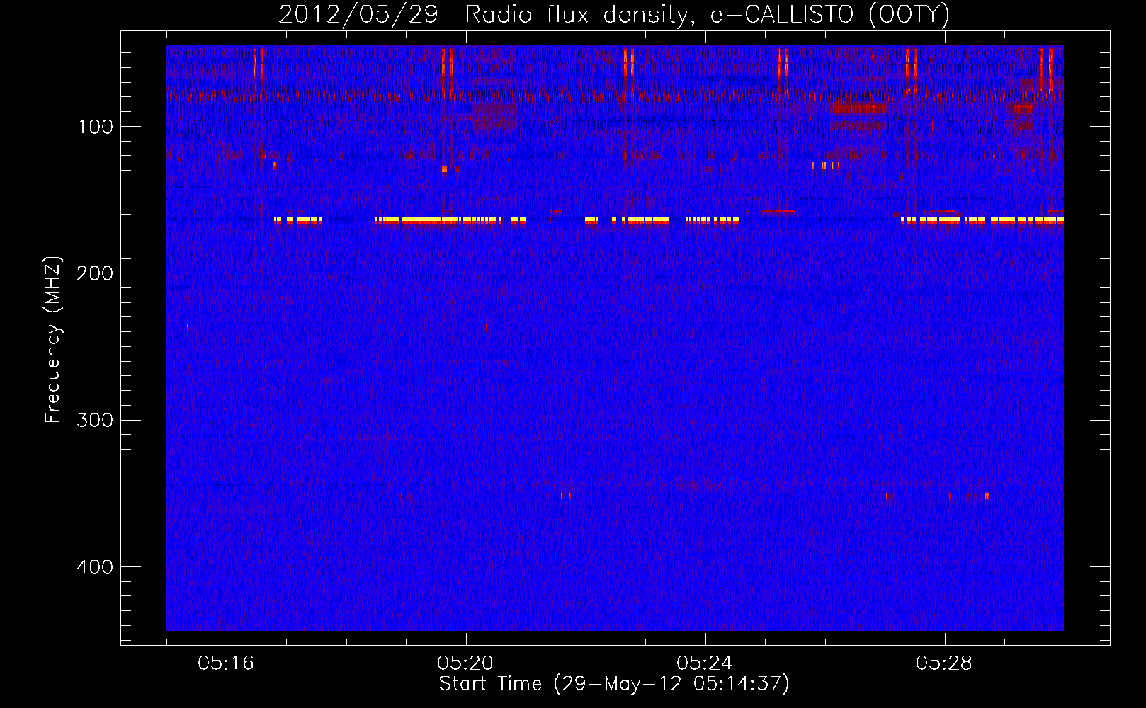The image size is (1146, 708).
Task: Click the '05:24' time tick label
Action: [705, 663]
